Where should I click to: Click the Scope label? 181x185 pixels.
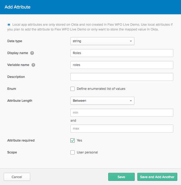tap(12, 152)
